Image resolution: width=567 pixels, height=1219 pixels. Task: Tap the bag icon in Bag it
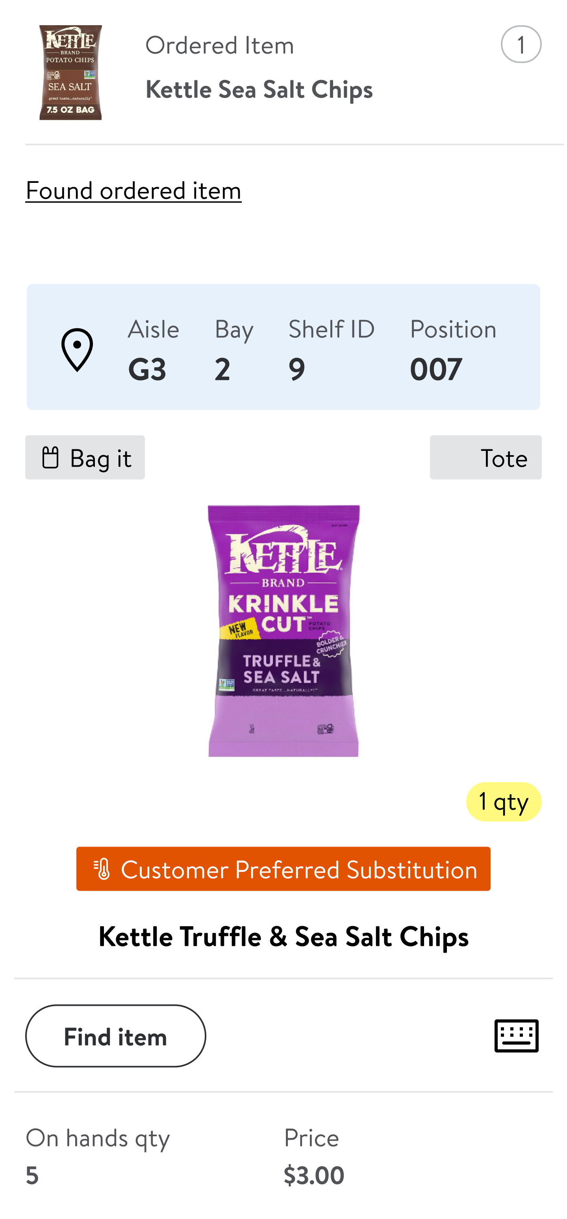click(x=50, y=457)
